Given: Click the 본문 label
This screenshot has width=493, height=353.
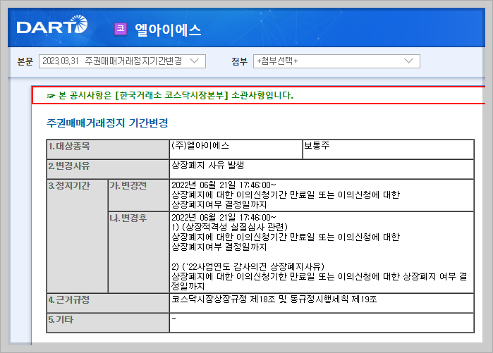Looking at the screenshot, I should coord(25,61).
